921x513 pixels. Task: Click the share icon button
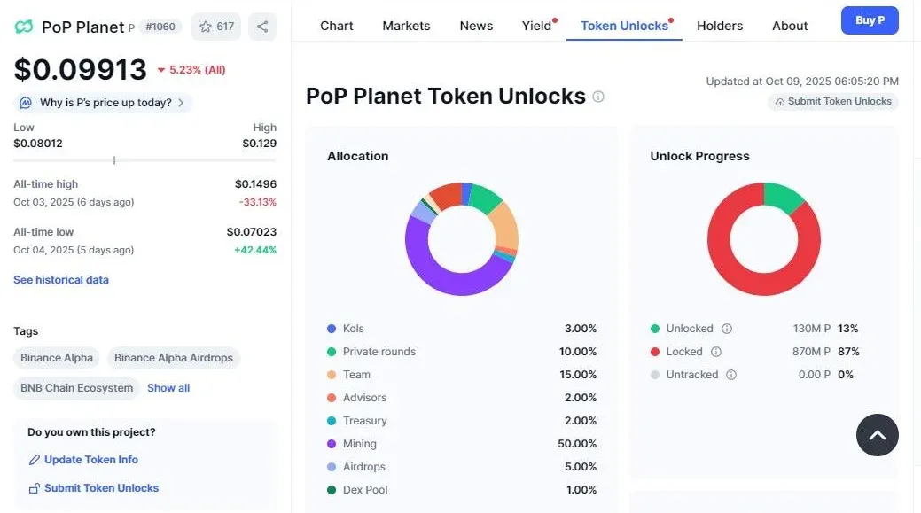pyautogui.click(x=262, y=27)
